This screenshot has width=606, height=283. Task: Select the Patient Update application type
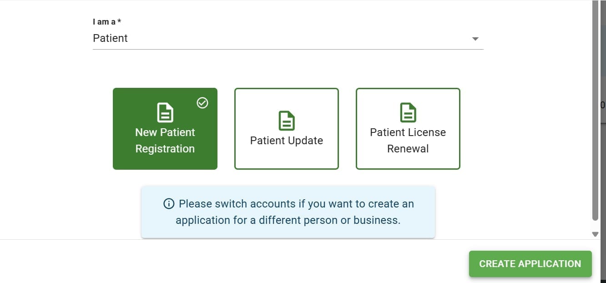[286, 129]
